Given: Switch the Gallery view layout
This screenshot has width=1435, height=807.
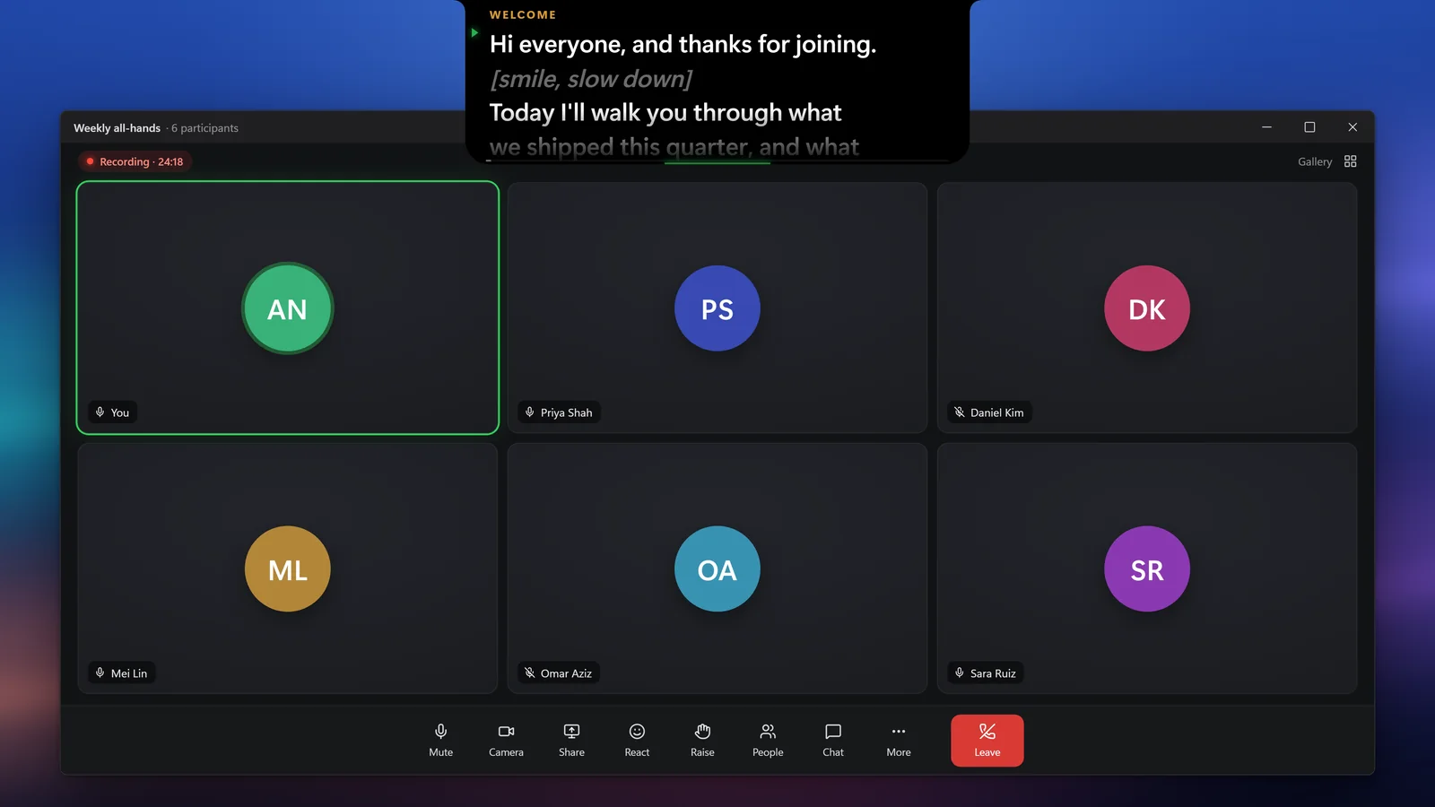Looking at the screenshot, I should [1326, 161].
